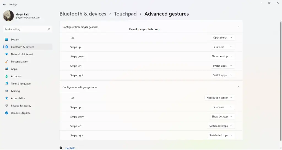Open four-finger Swipe right Switch desktops dropdown
Screen dimensions: 282x150
coord(221,135)
